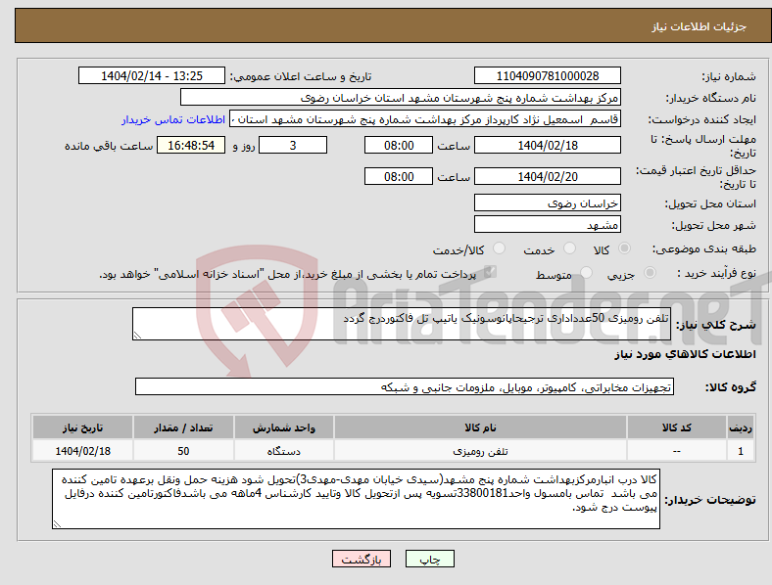Click the ساعت باقی مانده label
The height and width of the screenshot is (585, 772).
point(109,146)
